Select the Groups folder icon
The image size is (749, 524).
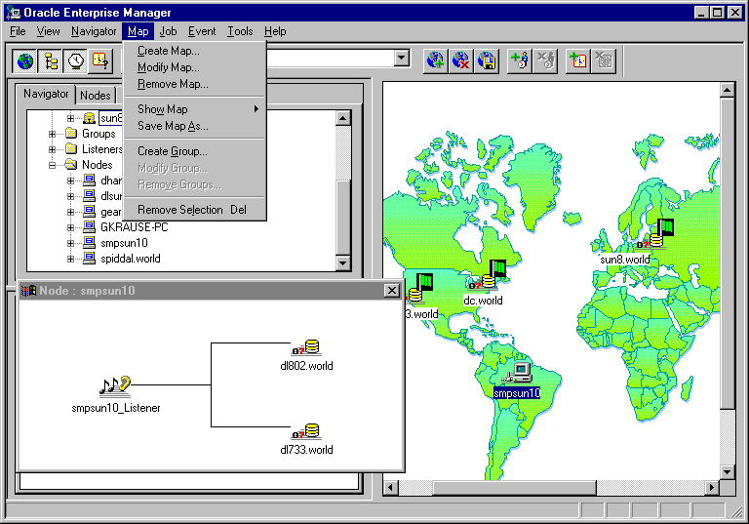click(71, 134)
